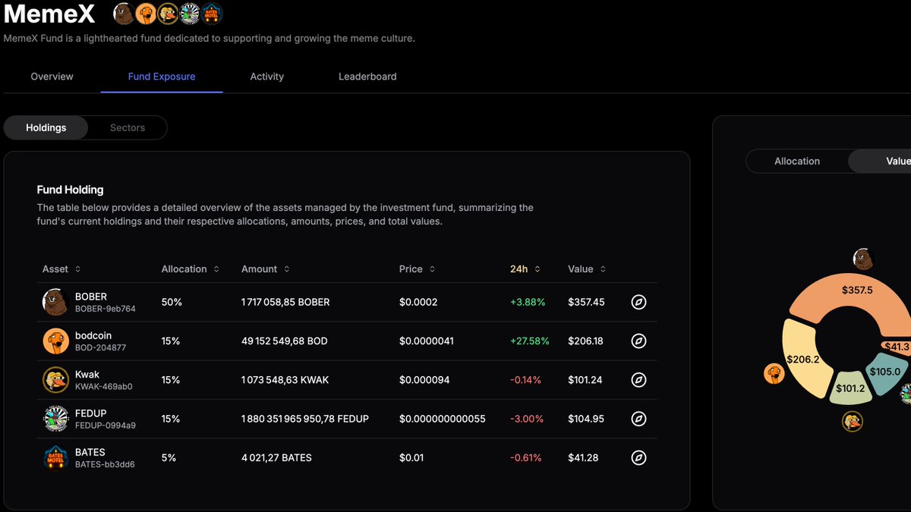Click first beaver avatar next to MemeX title
This screenshot has height=512, width=911.
point(124,14)
